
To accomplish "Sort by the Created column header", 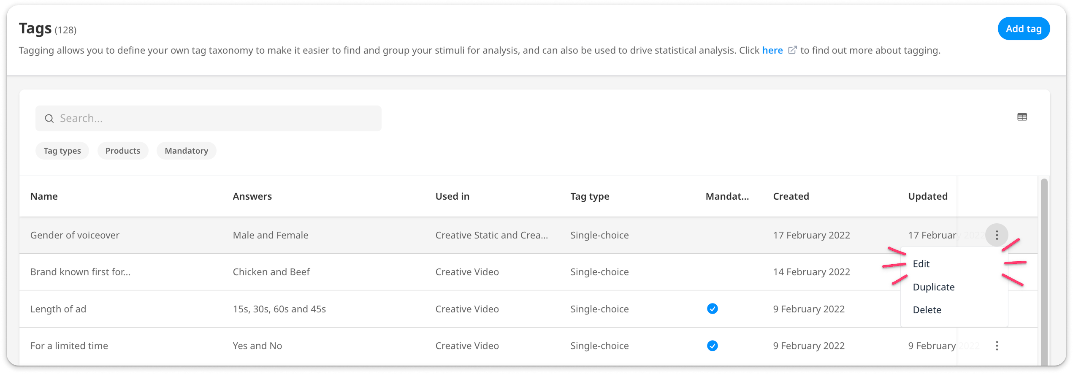I will pyautogui.click(x=791, y=196).
